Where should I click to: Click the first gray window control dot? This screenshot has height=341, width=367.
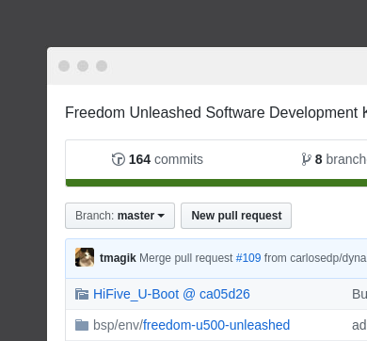click(x=64, y=66)
